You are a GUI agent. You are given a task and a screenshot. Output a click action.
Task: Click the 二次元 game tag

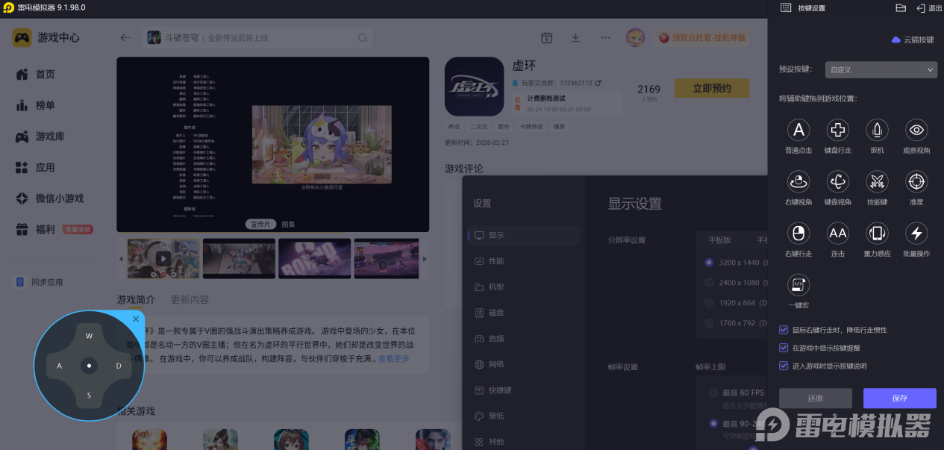click(478, 126)
